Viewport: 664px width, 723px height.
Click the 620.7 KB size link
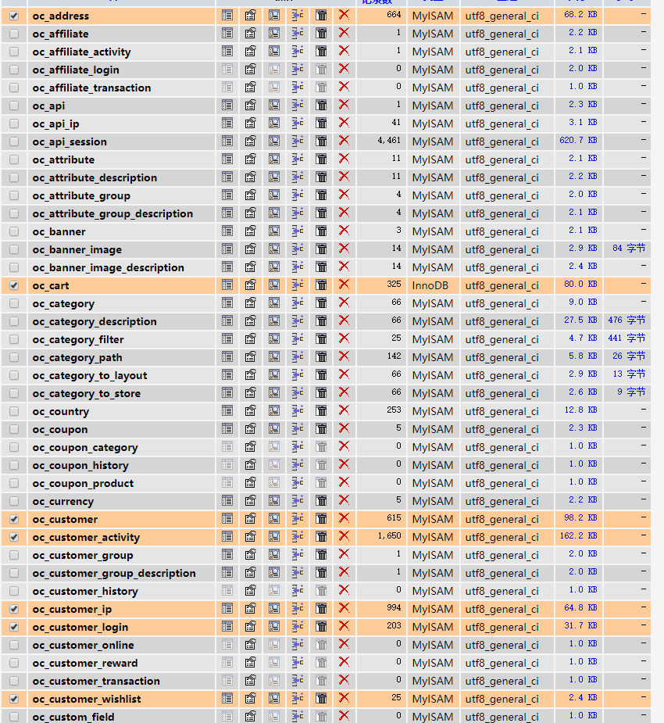(x=578, y=140)
